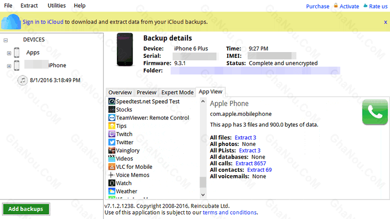
Task: Collapse the DEVICES tree
Action: point(6,40)
